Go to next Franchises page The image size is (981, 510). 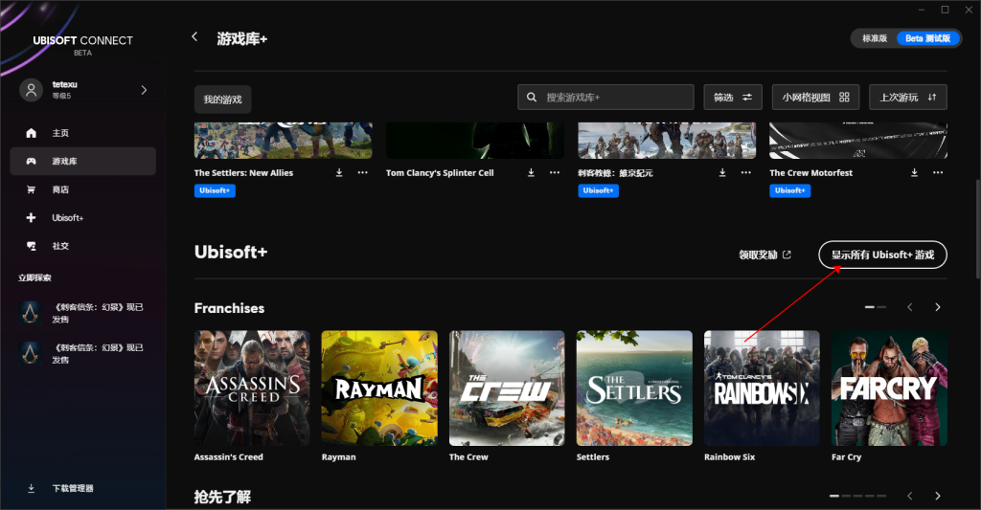(x=937, y=307)
